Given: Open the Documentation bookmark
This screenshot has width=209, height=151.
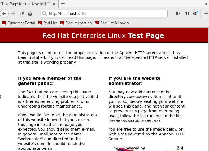Looking at the screenshot, I should pyautogui.click(x=76, y=23).
